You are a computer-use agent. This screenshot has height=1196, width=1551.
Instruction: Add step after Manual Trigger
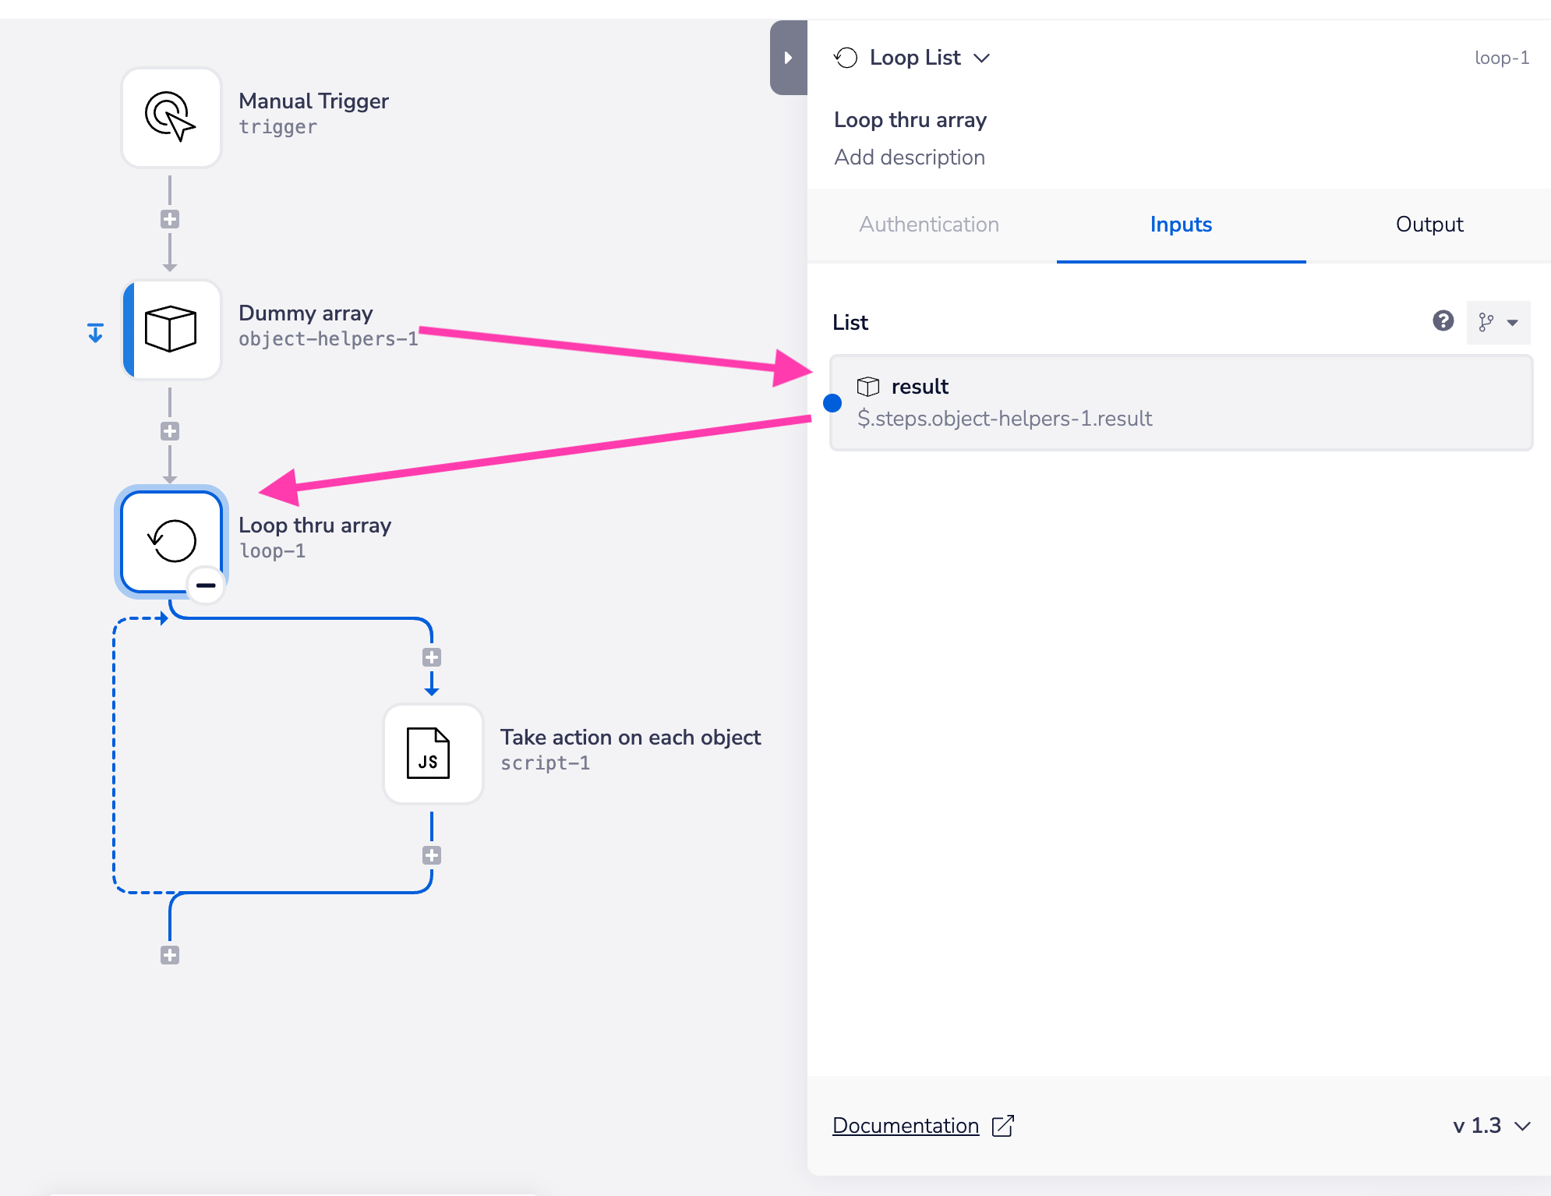[170, 219]
